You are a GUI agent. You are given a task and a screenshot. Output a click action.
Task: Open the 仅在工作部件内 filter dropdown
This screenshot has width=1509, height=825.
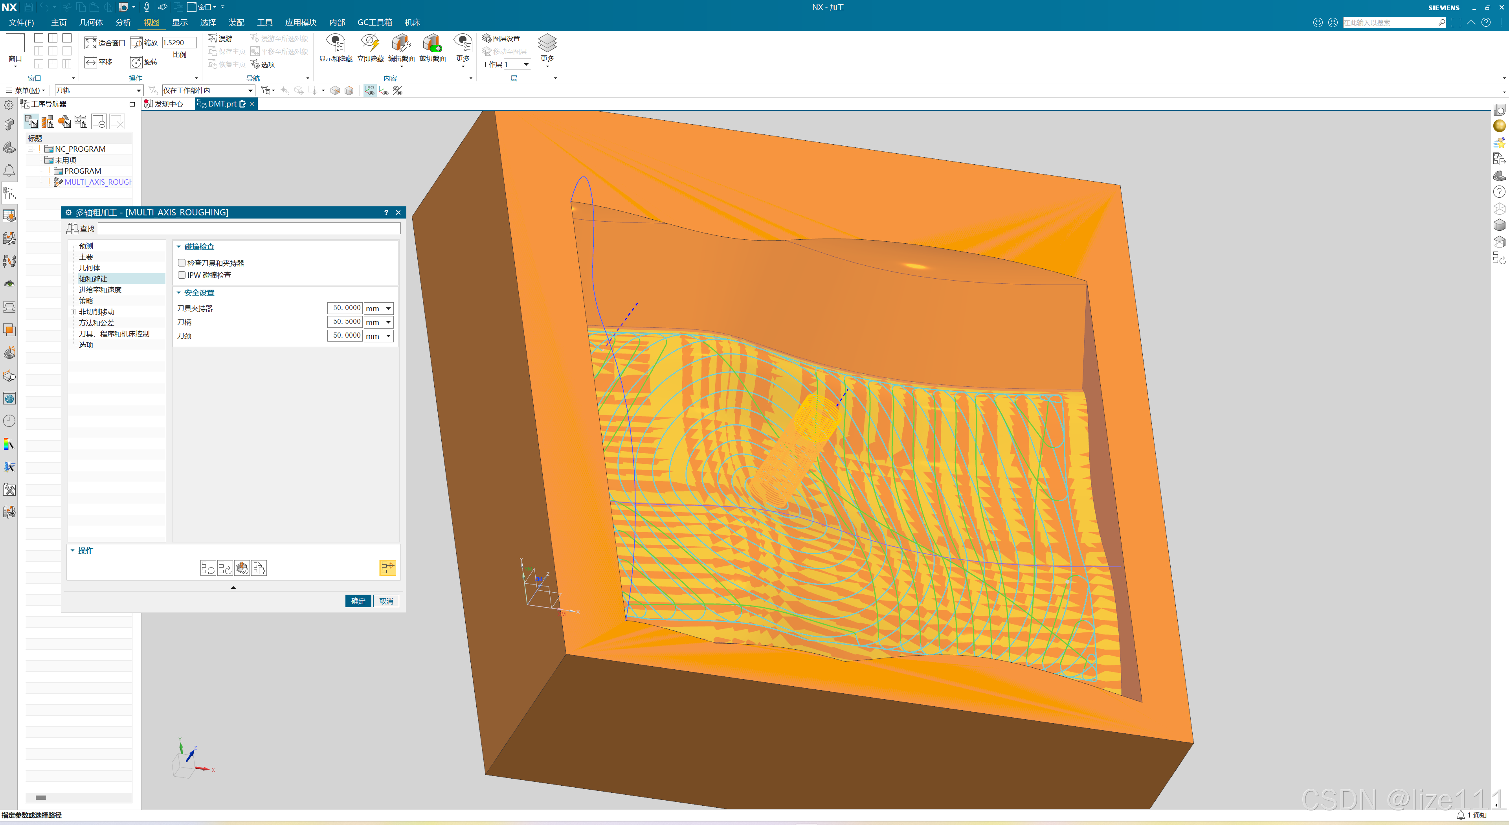[250, 90]
